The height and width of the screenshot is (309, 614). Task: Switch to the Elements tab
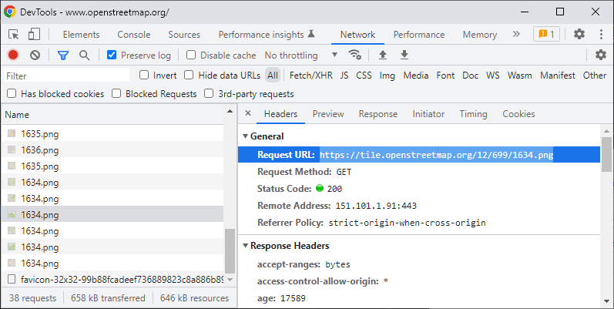click(81, 35)
